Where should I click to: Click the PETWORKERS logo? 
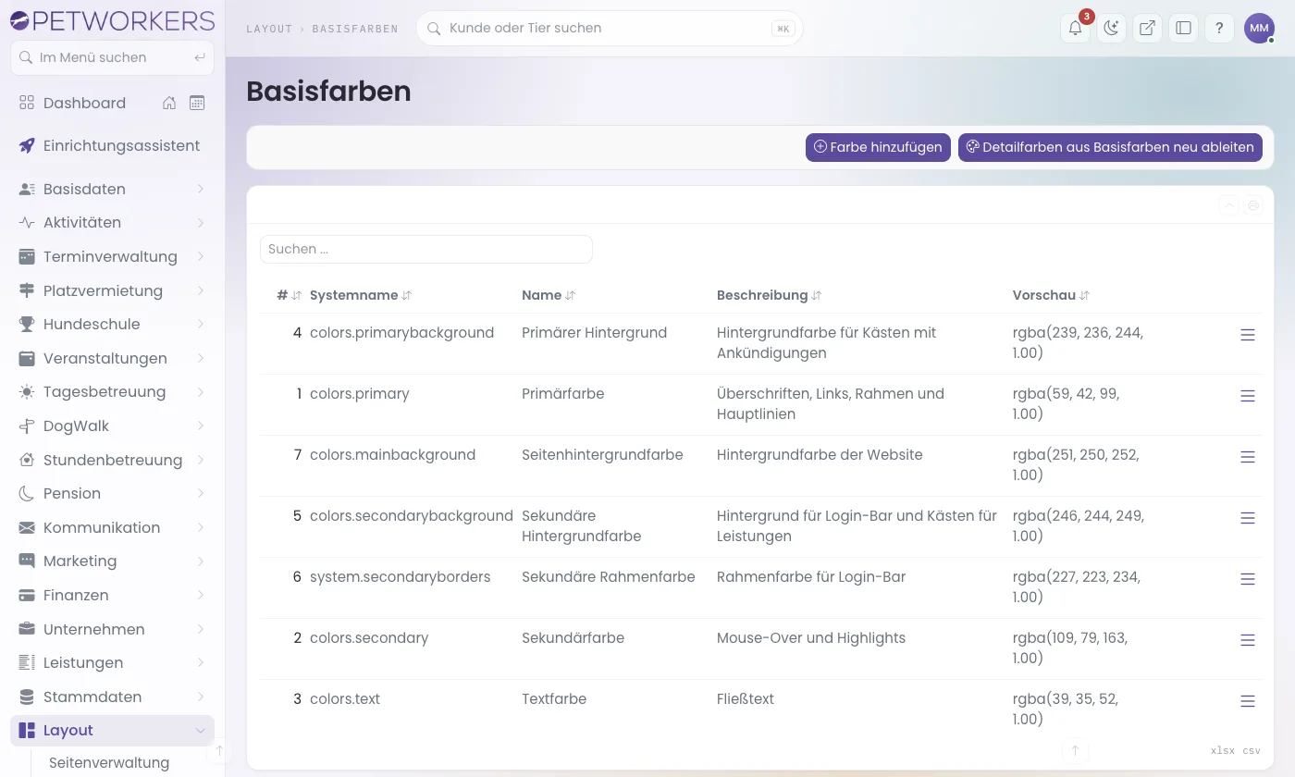pyautogui.click(x=112, y=20)
